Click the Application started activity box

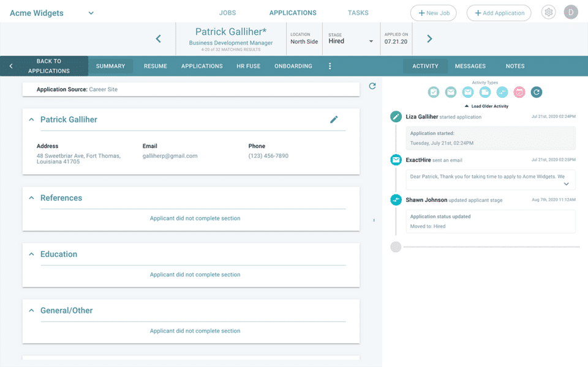(x=491, y=138)
